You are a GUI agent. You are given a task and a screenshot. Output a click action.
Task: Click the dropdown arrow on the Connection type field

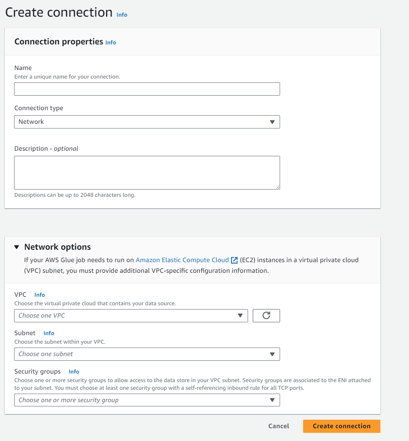pos(272,122)
